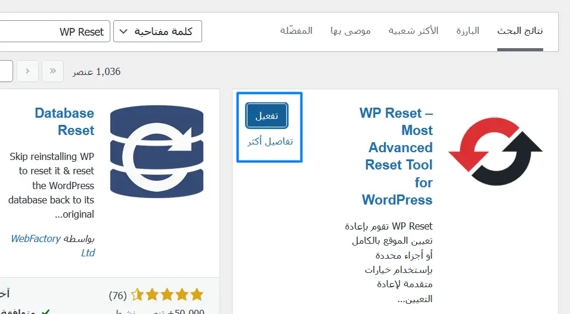Focus the plugin search field containing WP Reset
Viewport: 570px width, 314px height.
tap(54, 31)
